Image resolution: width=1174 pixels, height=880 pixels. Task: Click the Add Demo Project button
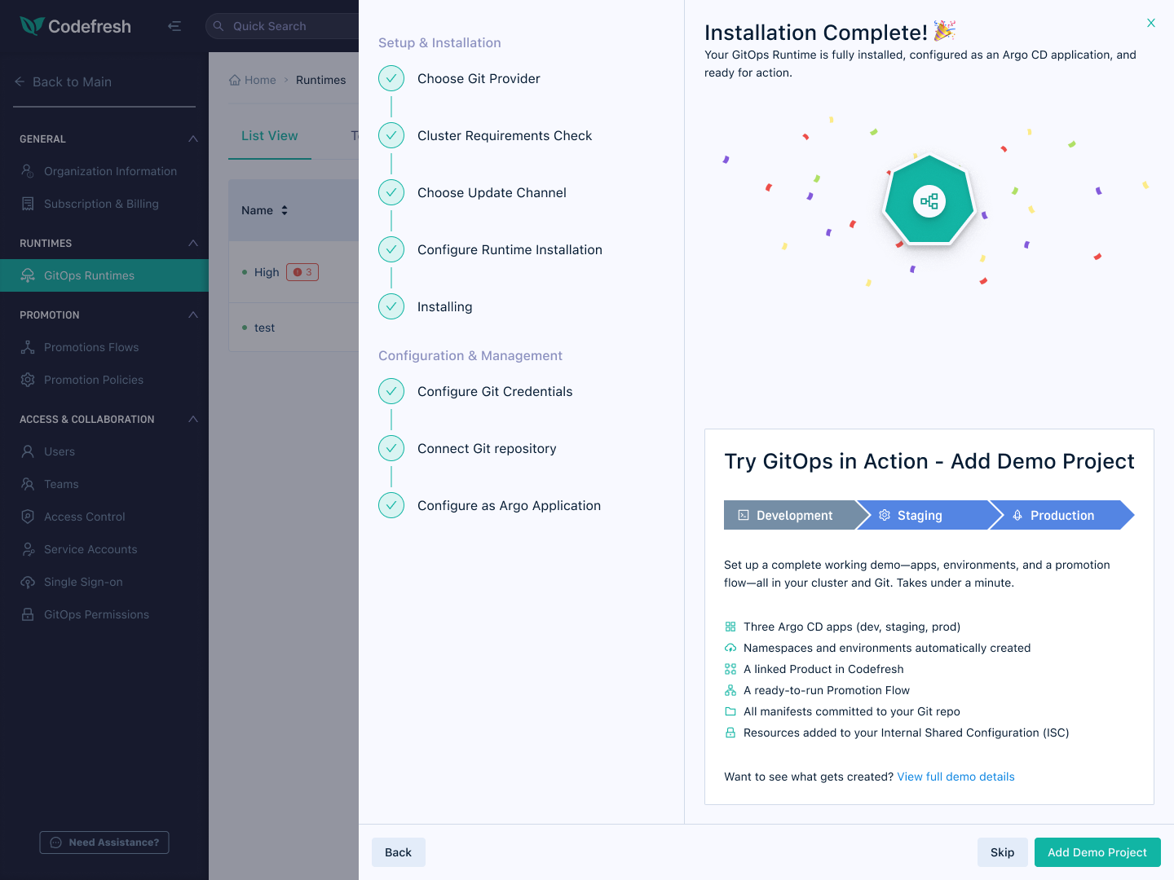click(1097, 852)
